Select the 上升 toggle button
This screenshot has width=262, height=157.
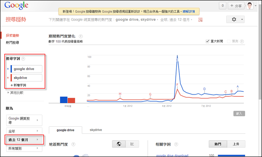pos(236,144)
